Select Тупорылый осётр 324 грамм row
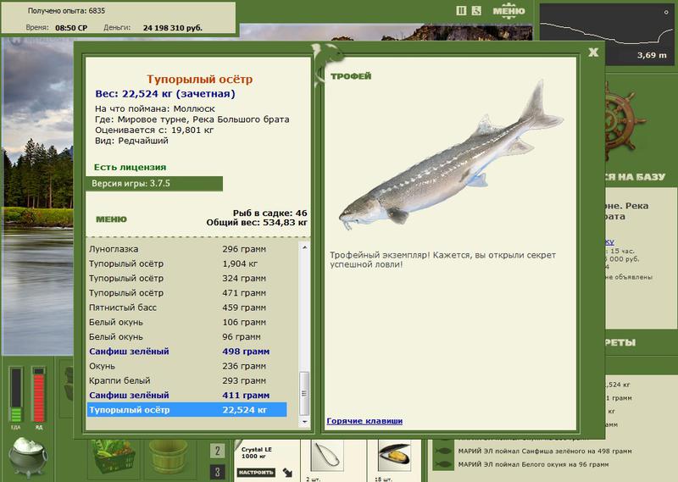Viewport: 678px width, 482px height. pyautogui.click(x=186, y=279)
